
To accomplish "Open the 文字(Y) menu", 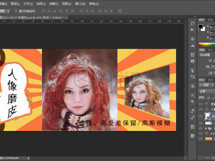I will click(x=28, y=4).
